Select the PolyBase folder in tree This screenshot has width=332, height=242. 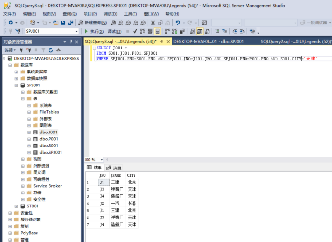tap(29, 233)
